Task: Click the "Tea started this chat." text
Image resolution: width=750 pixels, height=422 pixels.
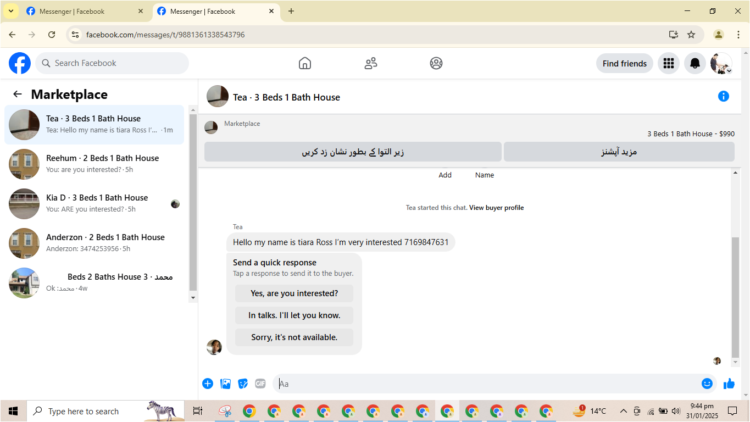Action: point(437,208)
